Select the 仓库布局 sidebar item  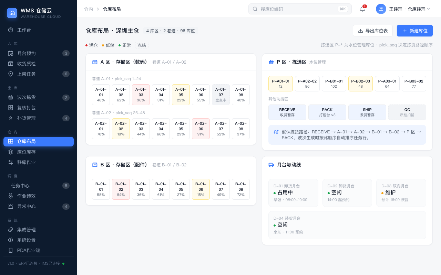[39, 141]
